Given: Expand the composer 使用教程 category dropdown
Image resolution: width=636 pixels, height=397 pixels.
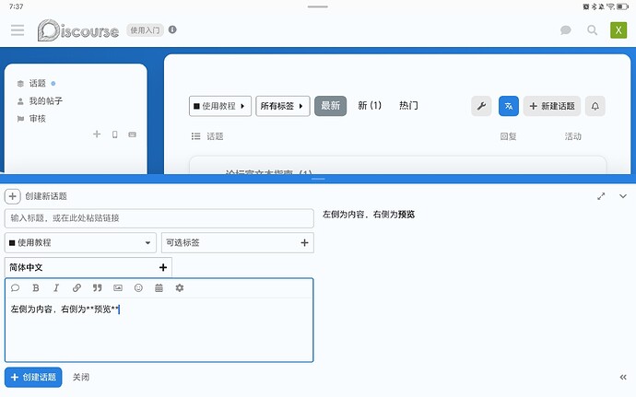Looking at the screenshot, I should pyautogui.click(x=80, y=243).
